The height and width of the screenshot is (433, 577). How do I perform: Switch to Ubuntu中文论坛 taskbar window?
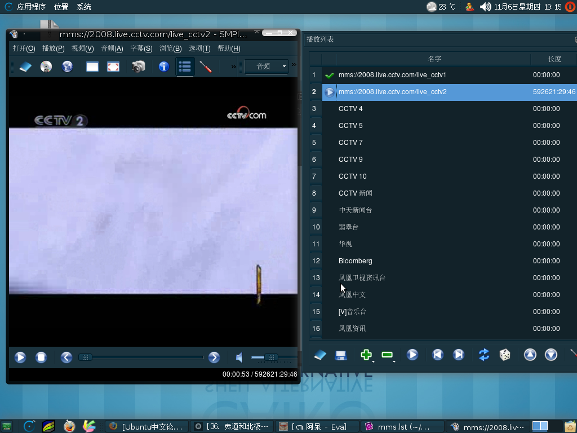(x=147, y=427)
